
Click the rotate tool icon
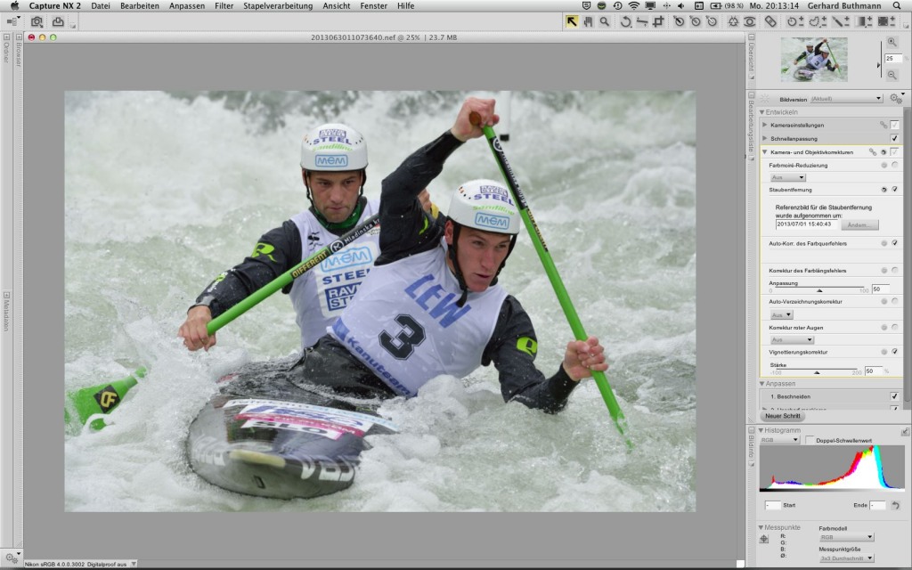point(626,21)
